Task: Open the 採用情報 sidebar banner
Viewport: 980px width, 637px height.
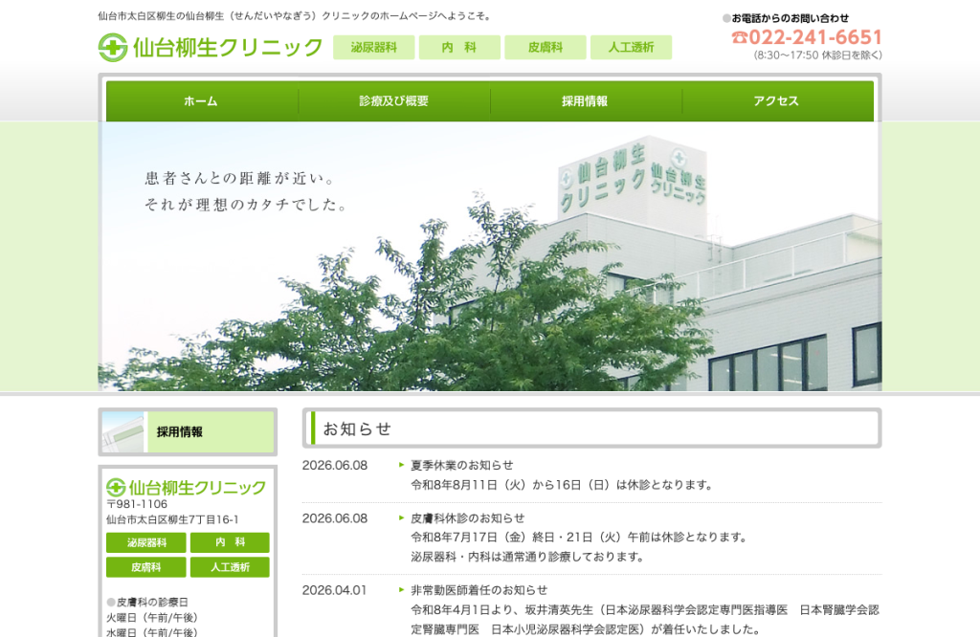Action: [x=188, y=431]
